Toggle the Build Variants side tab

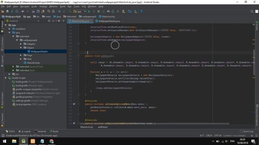2,100
